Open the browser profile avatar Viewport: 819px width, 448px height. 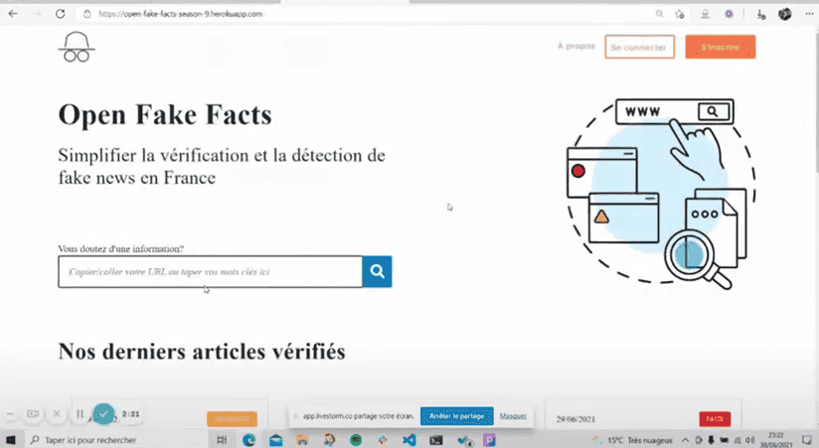[784, 14]
